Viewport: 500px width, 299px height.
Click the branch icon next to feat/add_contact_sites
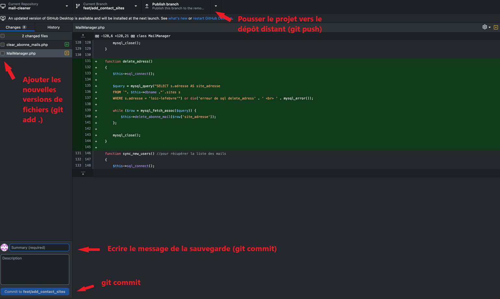tap(77, 6)
